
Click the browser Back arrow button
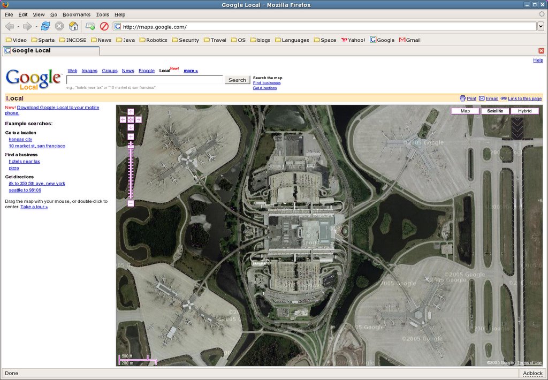click(x=10, y=26)
